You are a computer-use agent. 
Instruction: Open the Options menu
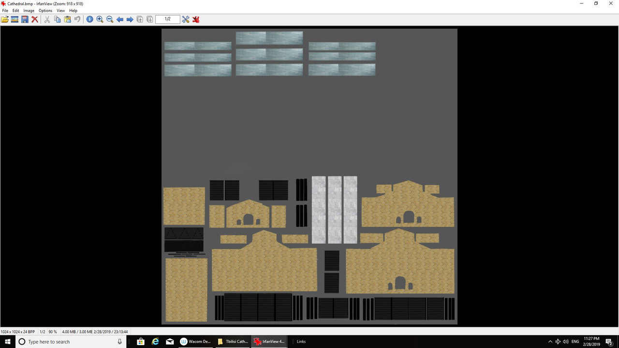[x=45, y=11]
